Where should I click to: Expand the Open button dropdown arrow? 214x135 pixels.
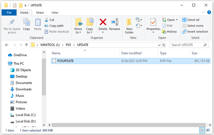coord(177,20)
